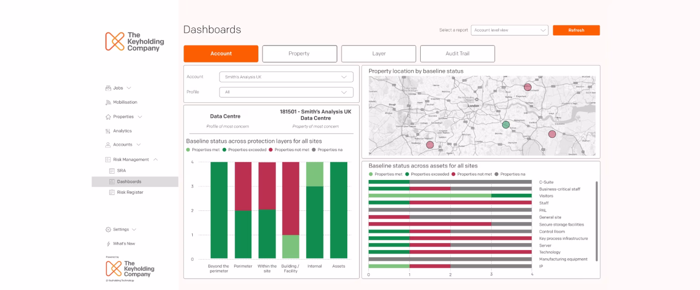Open the Profile dropdown set to All
The height and width of the screenshot is (290, 700).
coord(286,92)
